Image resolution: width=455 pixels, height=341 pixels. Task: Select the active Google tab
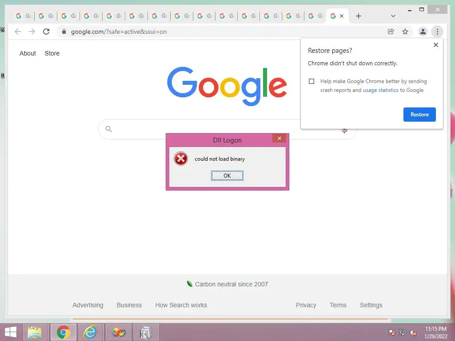point(333,16)
